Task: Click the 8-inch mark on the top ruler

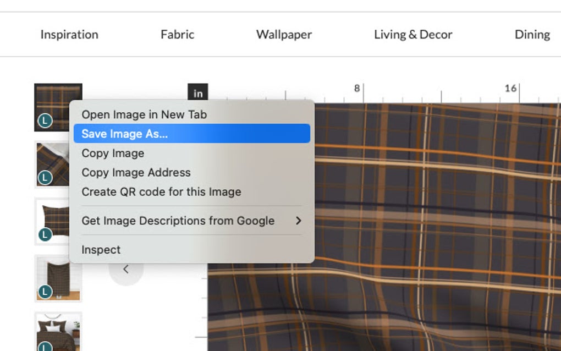Action: (356, 87)
